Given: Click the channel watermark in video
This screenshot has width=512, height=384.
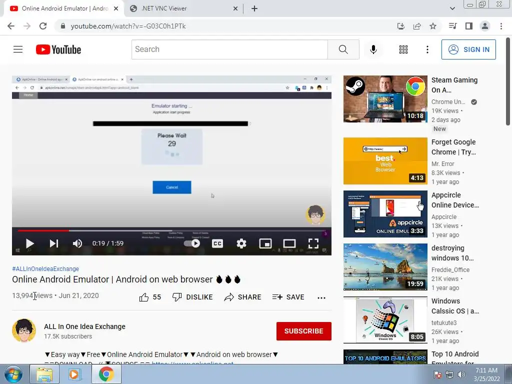Looking at the screenshot, I should [315, 214].
